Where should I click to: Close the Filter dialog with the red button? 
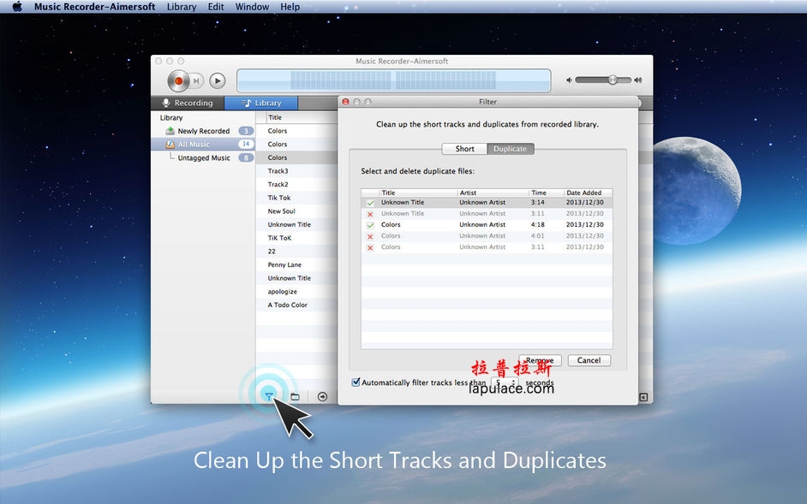pyautogui.click(x=346, y=102)
